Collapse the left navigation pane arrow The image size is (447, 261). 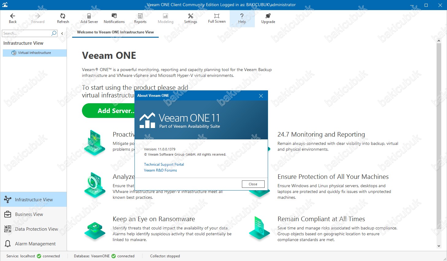tap(62, 33)
